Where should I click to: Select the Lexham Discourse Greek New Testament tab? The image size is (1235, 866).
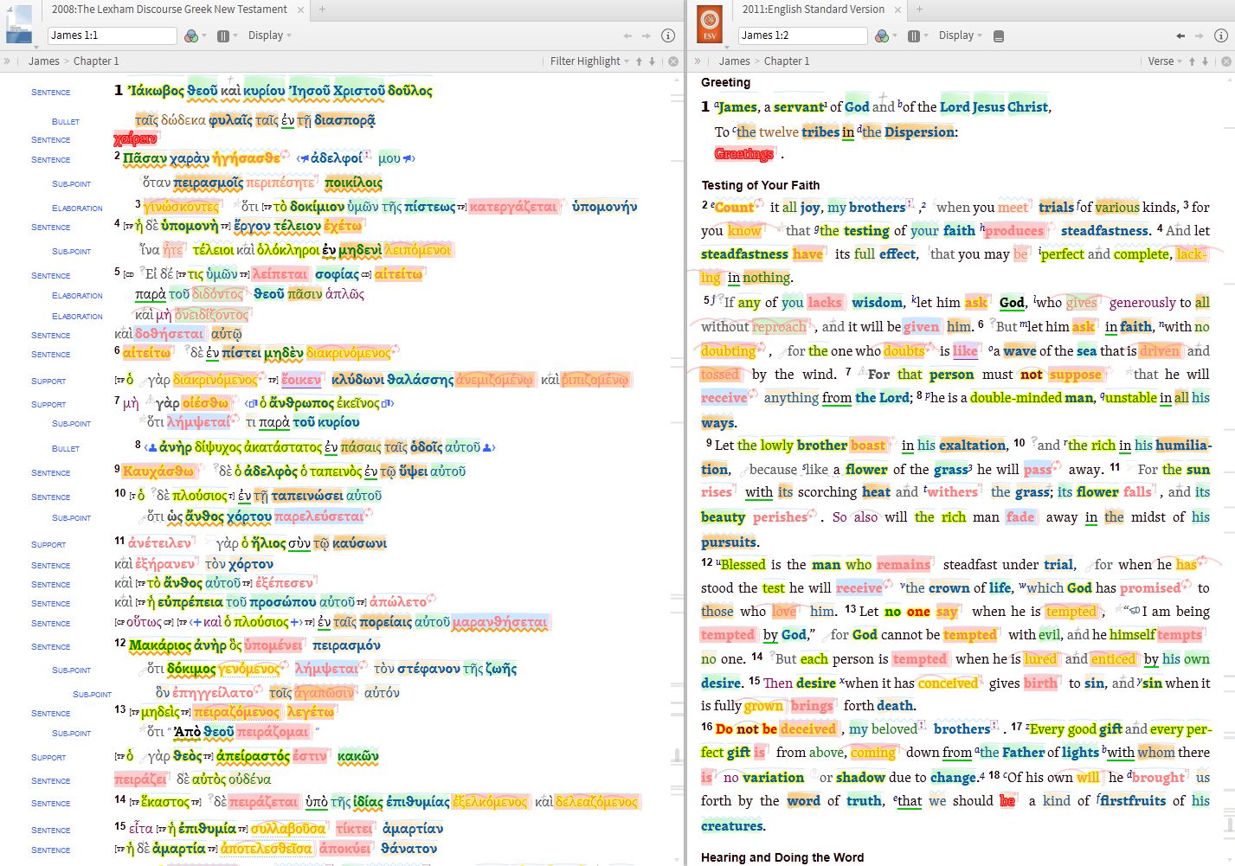(x=170, y=10)
